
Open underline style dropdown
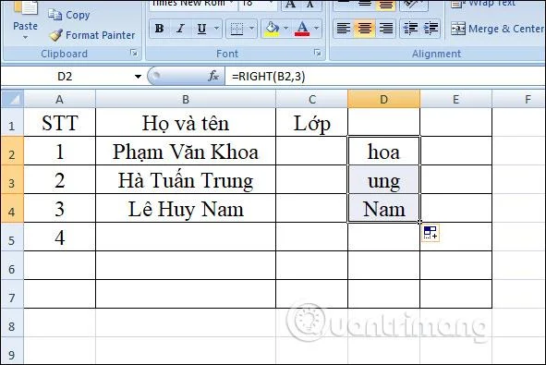tap(216, 29)
